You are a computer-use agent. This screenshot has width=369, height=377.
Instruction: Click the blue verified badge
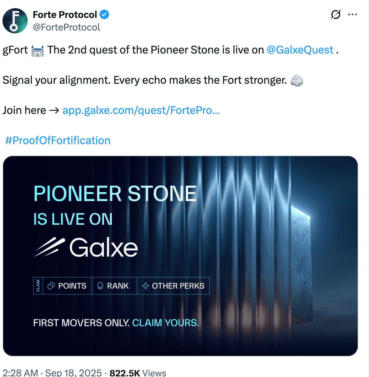[104, 14]
